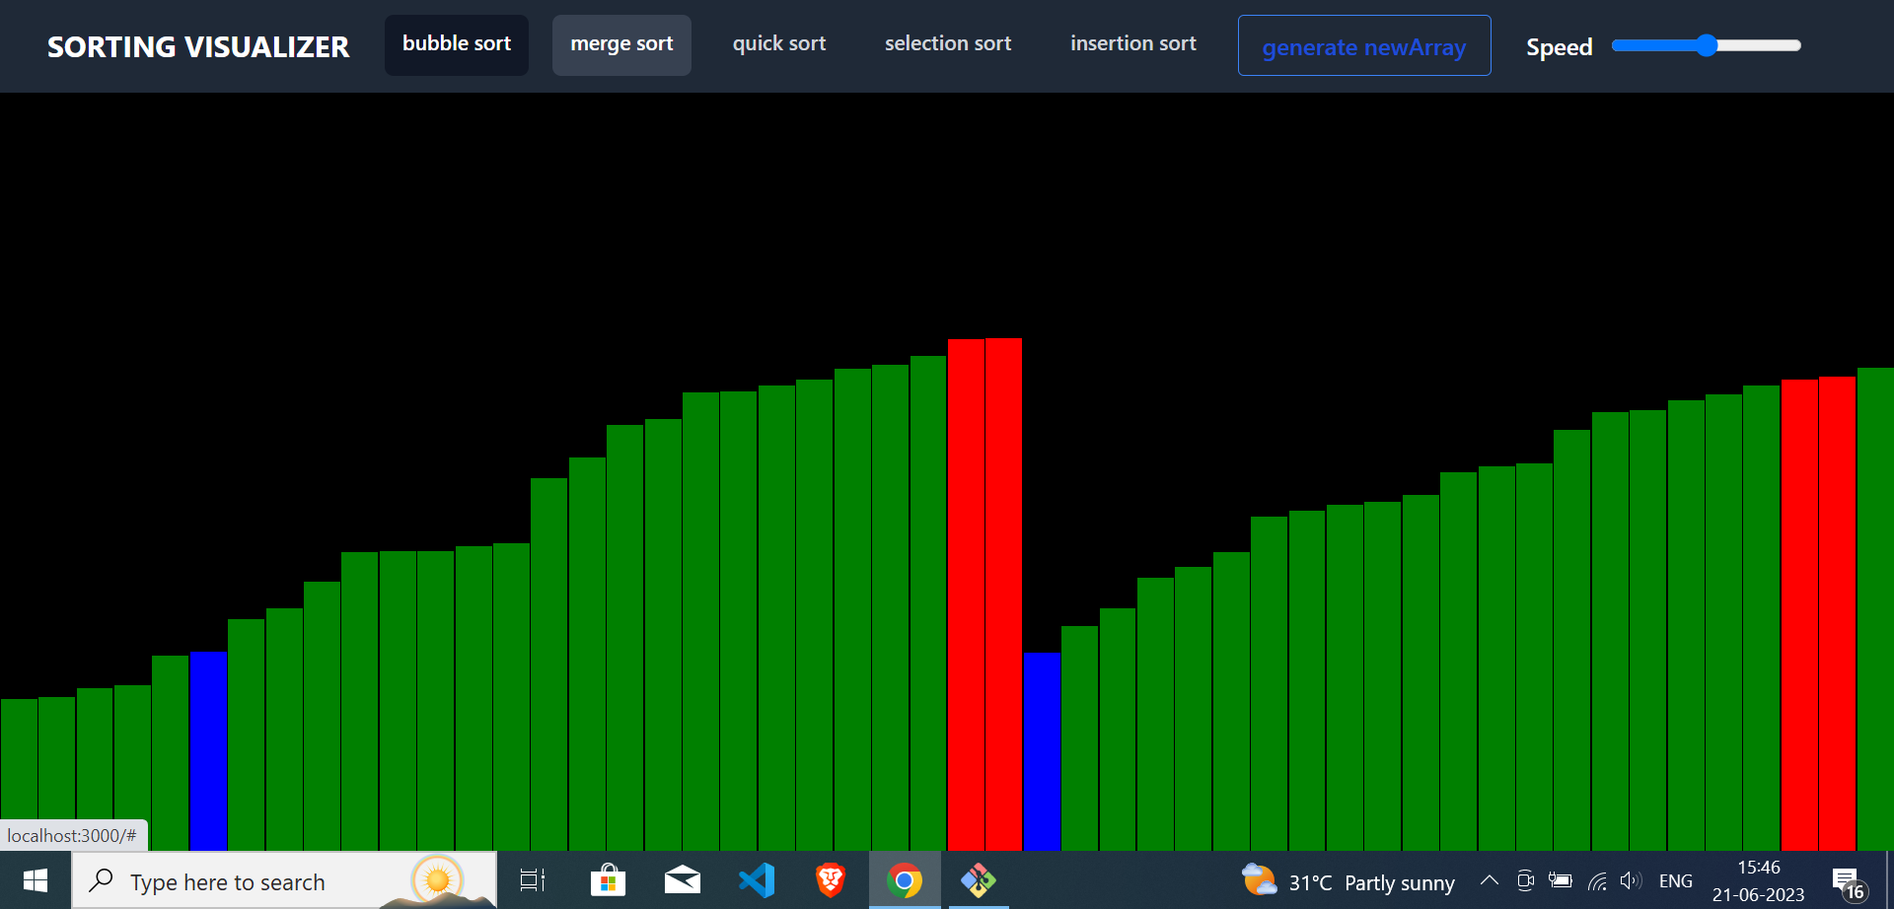Run selection sort
This screenshot has height=909, width=1894.
947,44
